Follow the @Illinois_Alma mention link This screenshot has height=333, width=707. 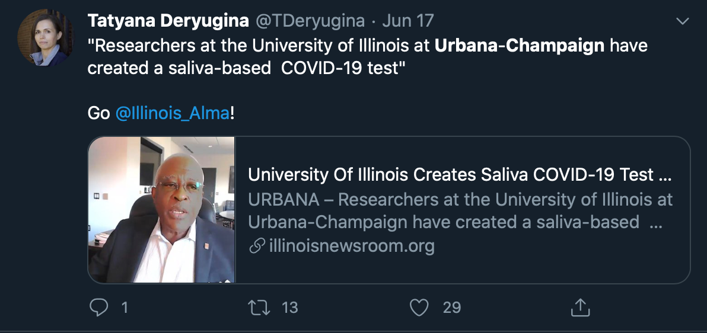pyautogui.click(x=173, y=113)
